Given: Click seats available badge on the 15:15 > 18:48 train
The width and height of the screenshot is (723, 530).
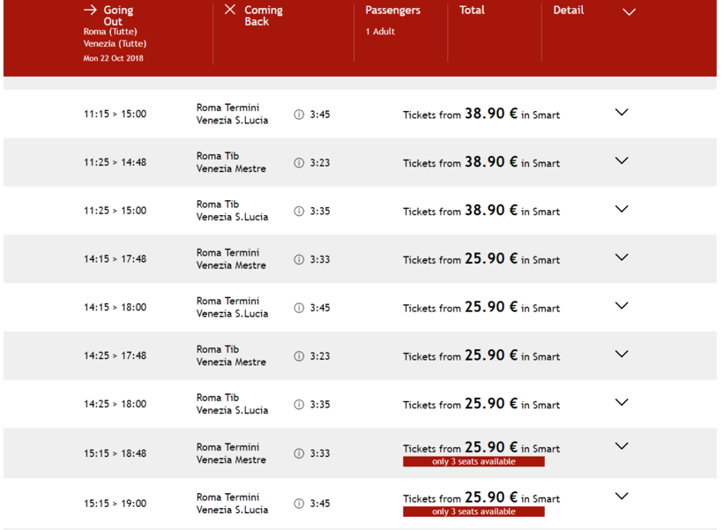Looking at the screenshot, I should pyautogui.click(x=473, y=462).
